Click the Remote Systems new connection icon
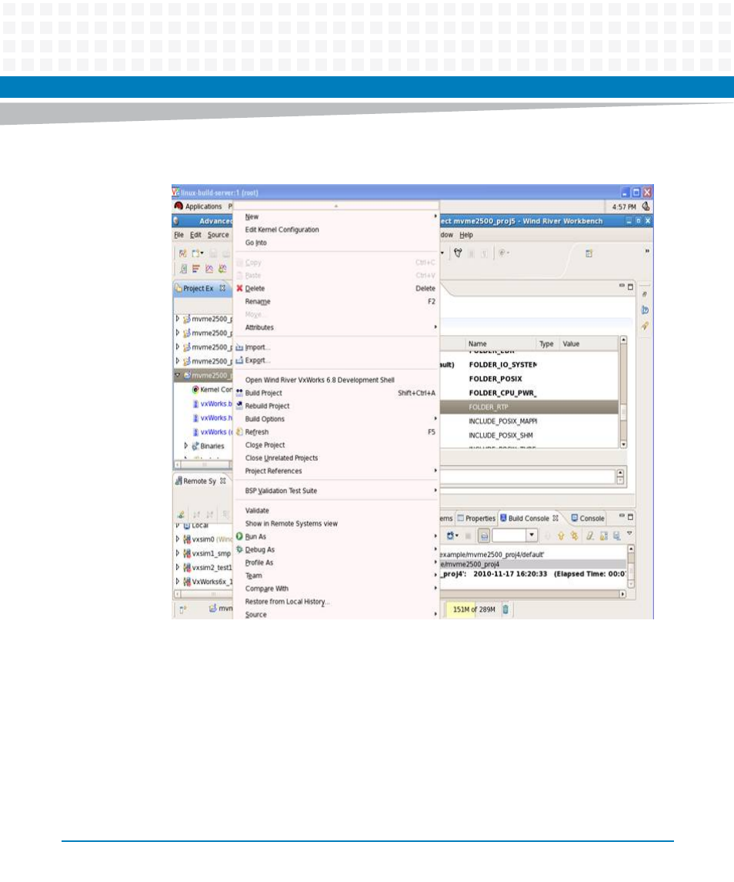The width and height of the screenshot is (734, 882). [x=181, y=514]
